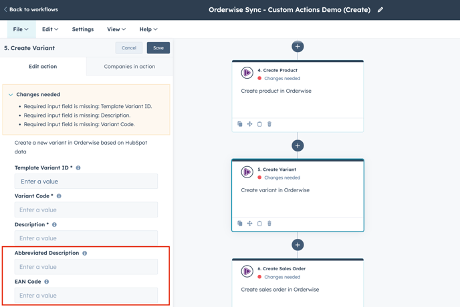Click the Template Variant ID input field

pos(86,182)
